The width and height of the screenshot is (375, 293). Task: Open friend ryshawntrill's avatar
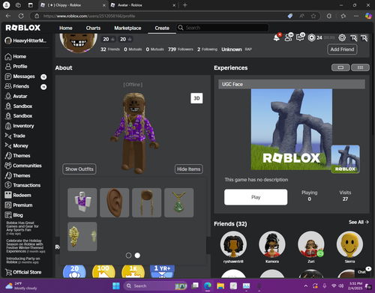pos(233,244)
